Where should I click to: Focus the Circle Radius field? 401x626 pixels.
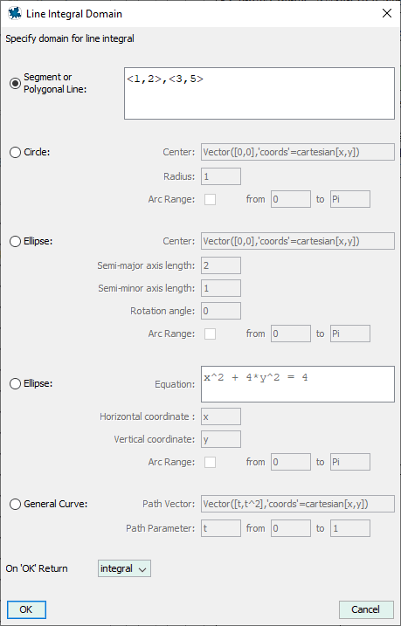pyautogui.click(x=221, y=176)
